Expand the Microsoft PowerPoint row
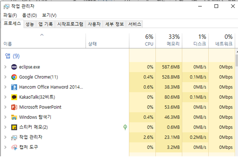The height and width of the screenshot is (158, 238). (x=5, y=107)
